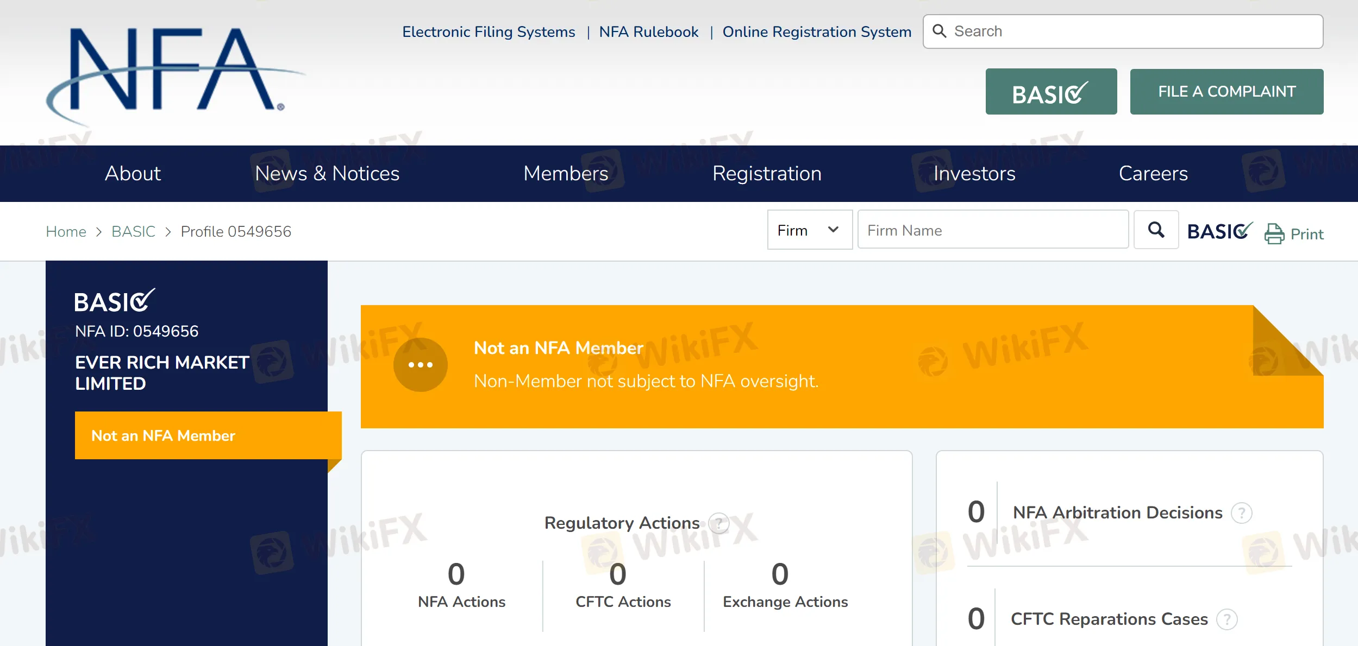Click the magnifier icon beside the Firm Name field
This screenshot has height=646, width=1358.
tap(1155, 230)
